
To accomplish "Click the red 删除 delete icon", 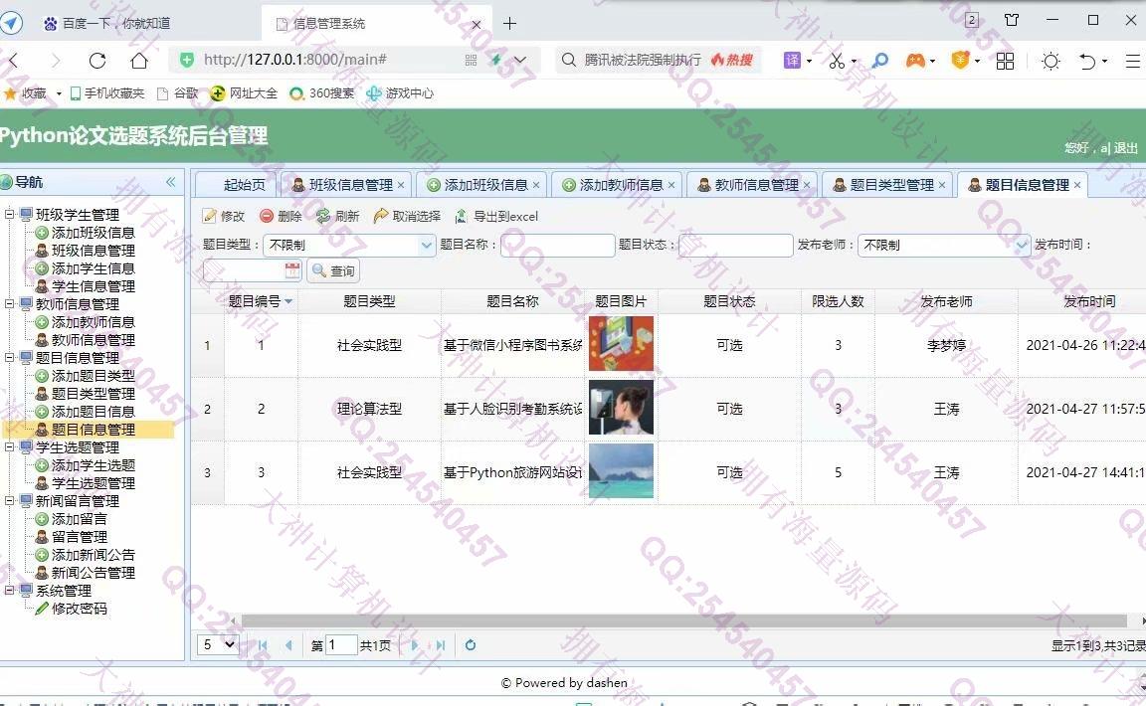I will point(267,217).
